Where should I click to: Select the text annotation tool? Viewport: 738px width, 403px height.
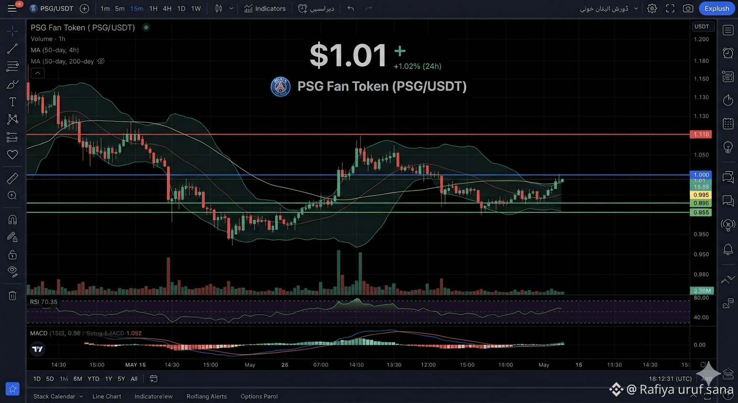13,102
